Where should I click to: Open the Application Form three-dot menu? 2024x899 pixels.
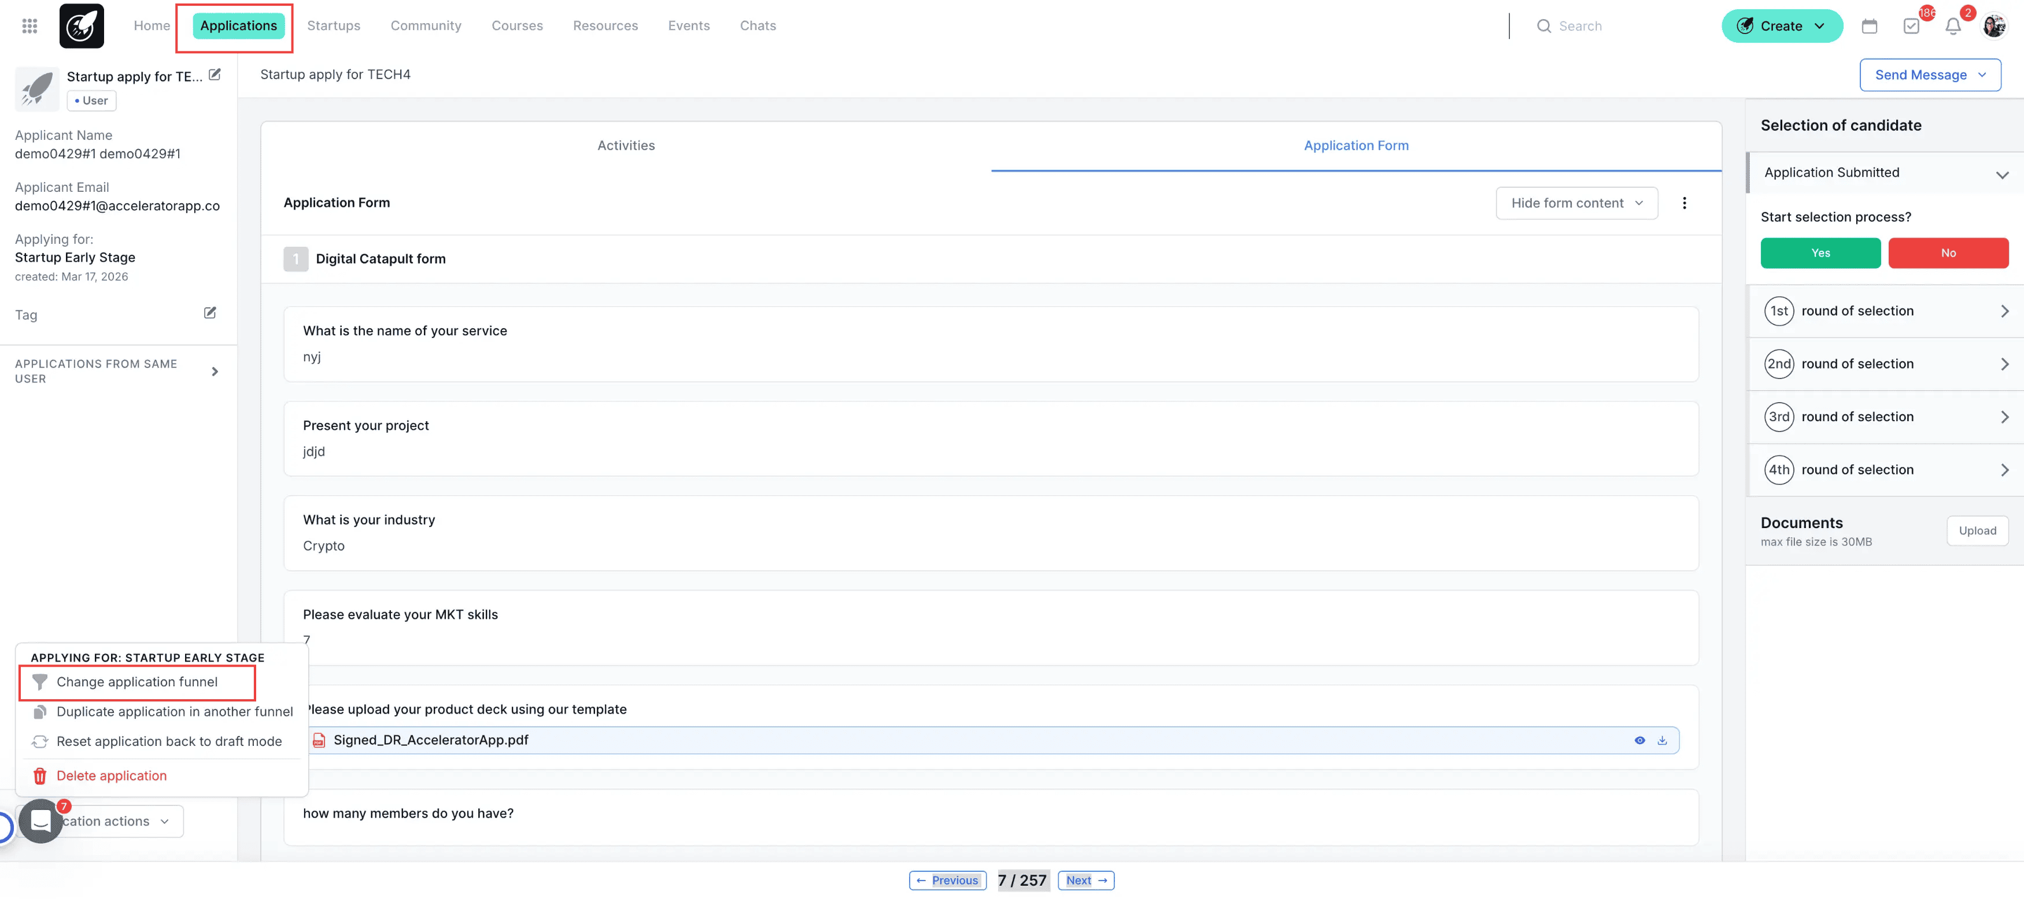coord(1684,203)
